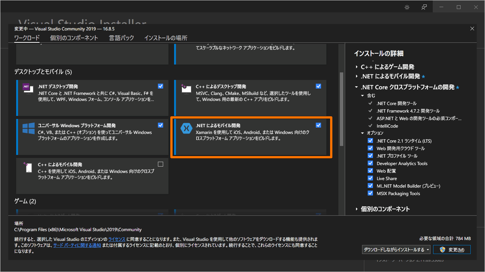The height and width of the screenshot is (272, 485).
Task: Select the IntelliCode included item
Action: coord(387,126)
